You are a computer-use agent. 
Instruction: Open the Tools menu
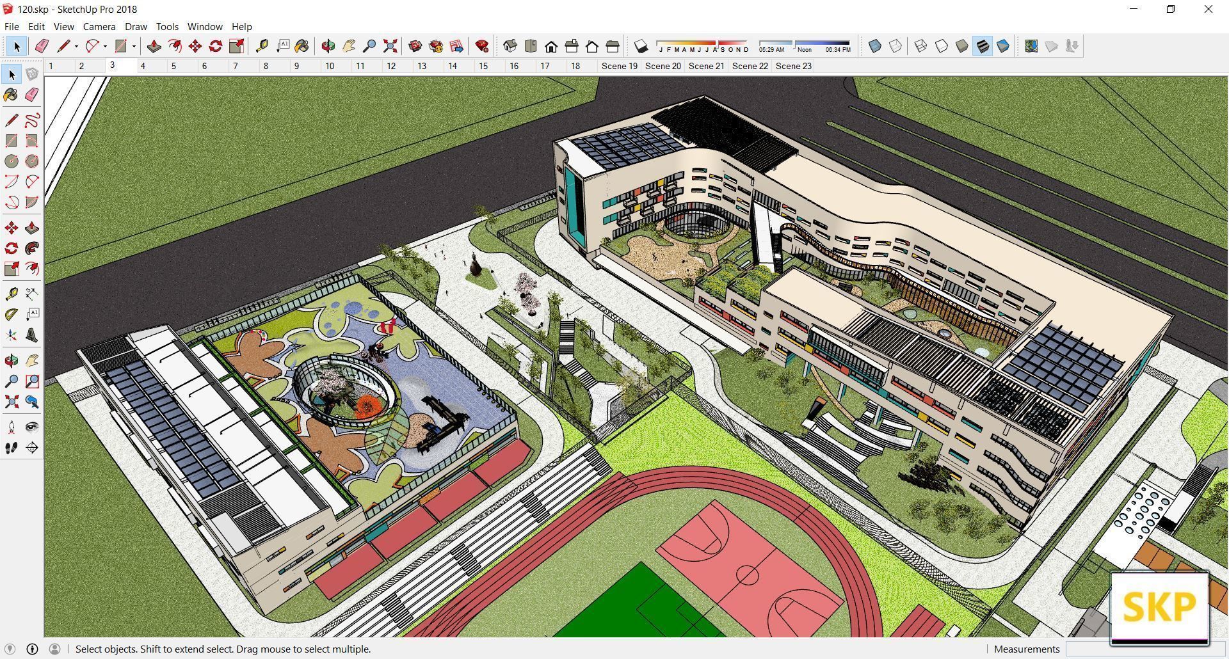pos(167,26)
